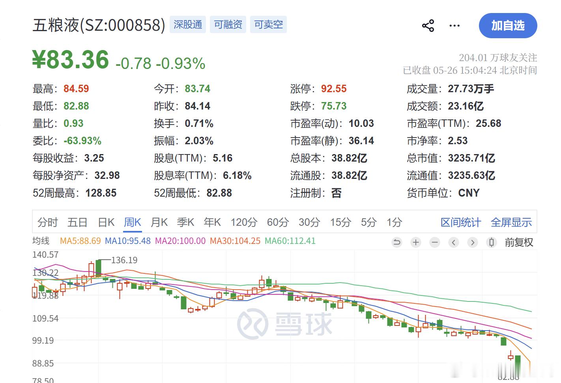Click the 涨停 92.55 value

click(x=334, y=89)
